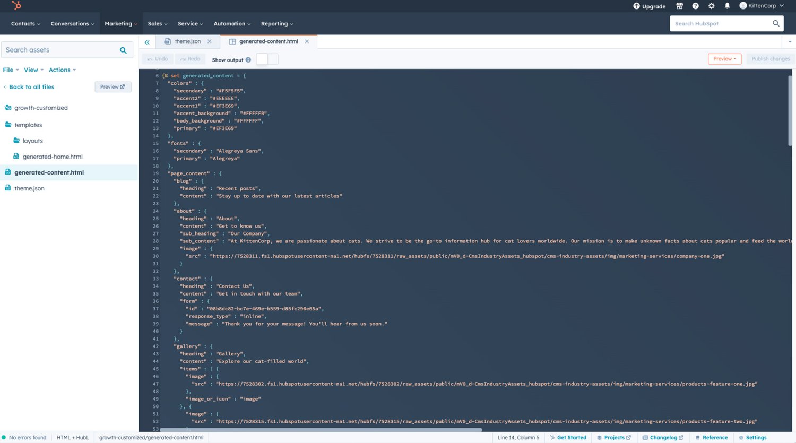The width and height of the screenshot is (796, 443).
Task: Open the View dropdown
Action: coord(33,70)
